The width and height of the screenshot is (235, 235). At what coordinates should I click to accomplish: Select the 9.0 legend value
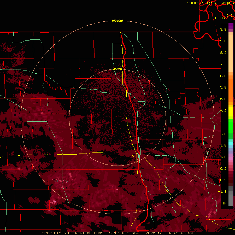223,41
